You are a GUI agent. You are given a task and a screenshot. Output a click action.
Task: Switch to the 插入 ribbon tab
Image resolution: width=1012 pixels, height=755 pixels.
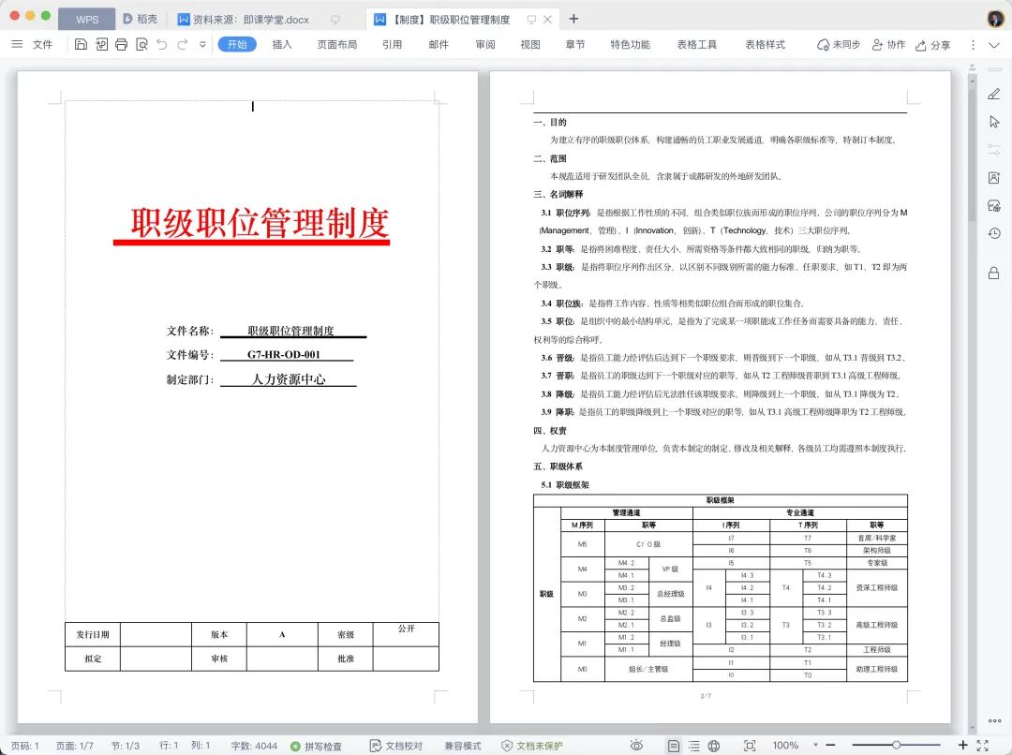(x=282, y=45)
